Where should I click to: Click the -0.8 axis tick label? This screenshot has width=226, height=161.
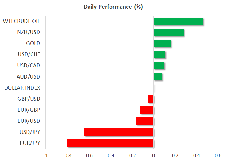point(67,156)
